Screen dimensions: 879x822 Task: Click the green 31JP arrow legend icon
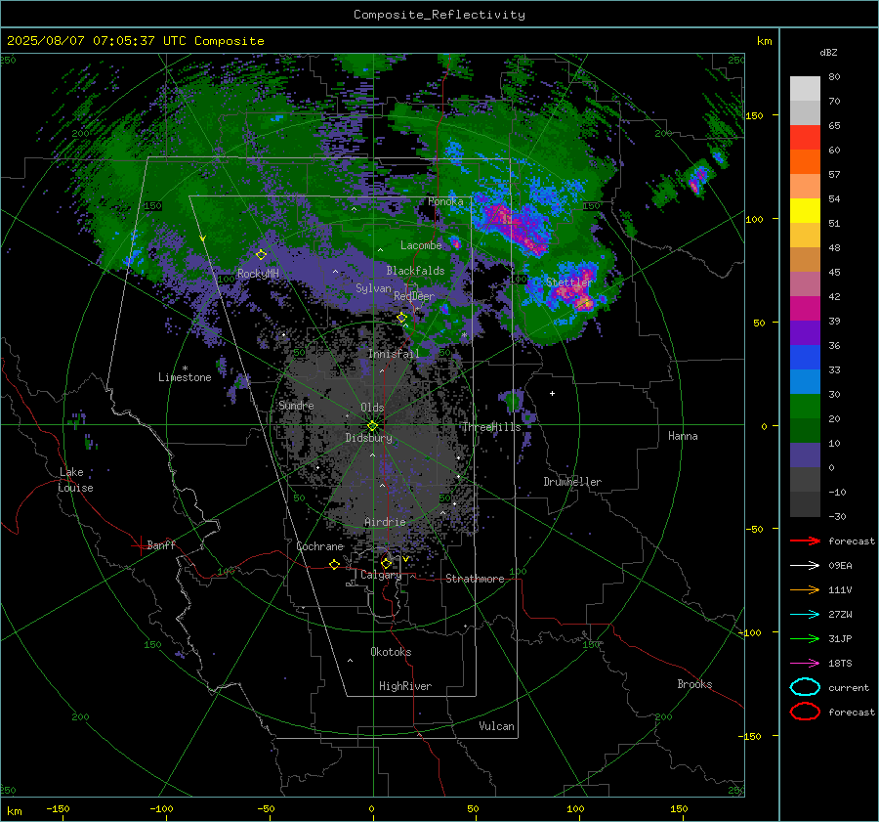(805, 638)
